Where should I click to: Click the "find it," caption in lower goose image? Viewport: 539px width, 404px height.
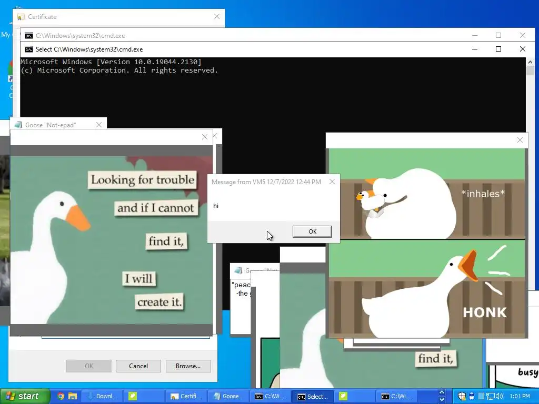435,359
